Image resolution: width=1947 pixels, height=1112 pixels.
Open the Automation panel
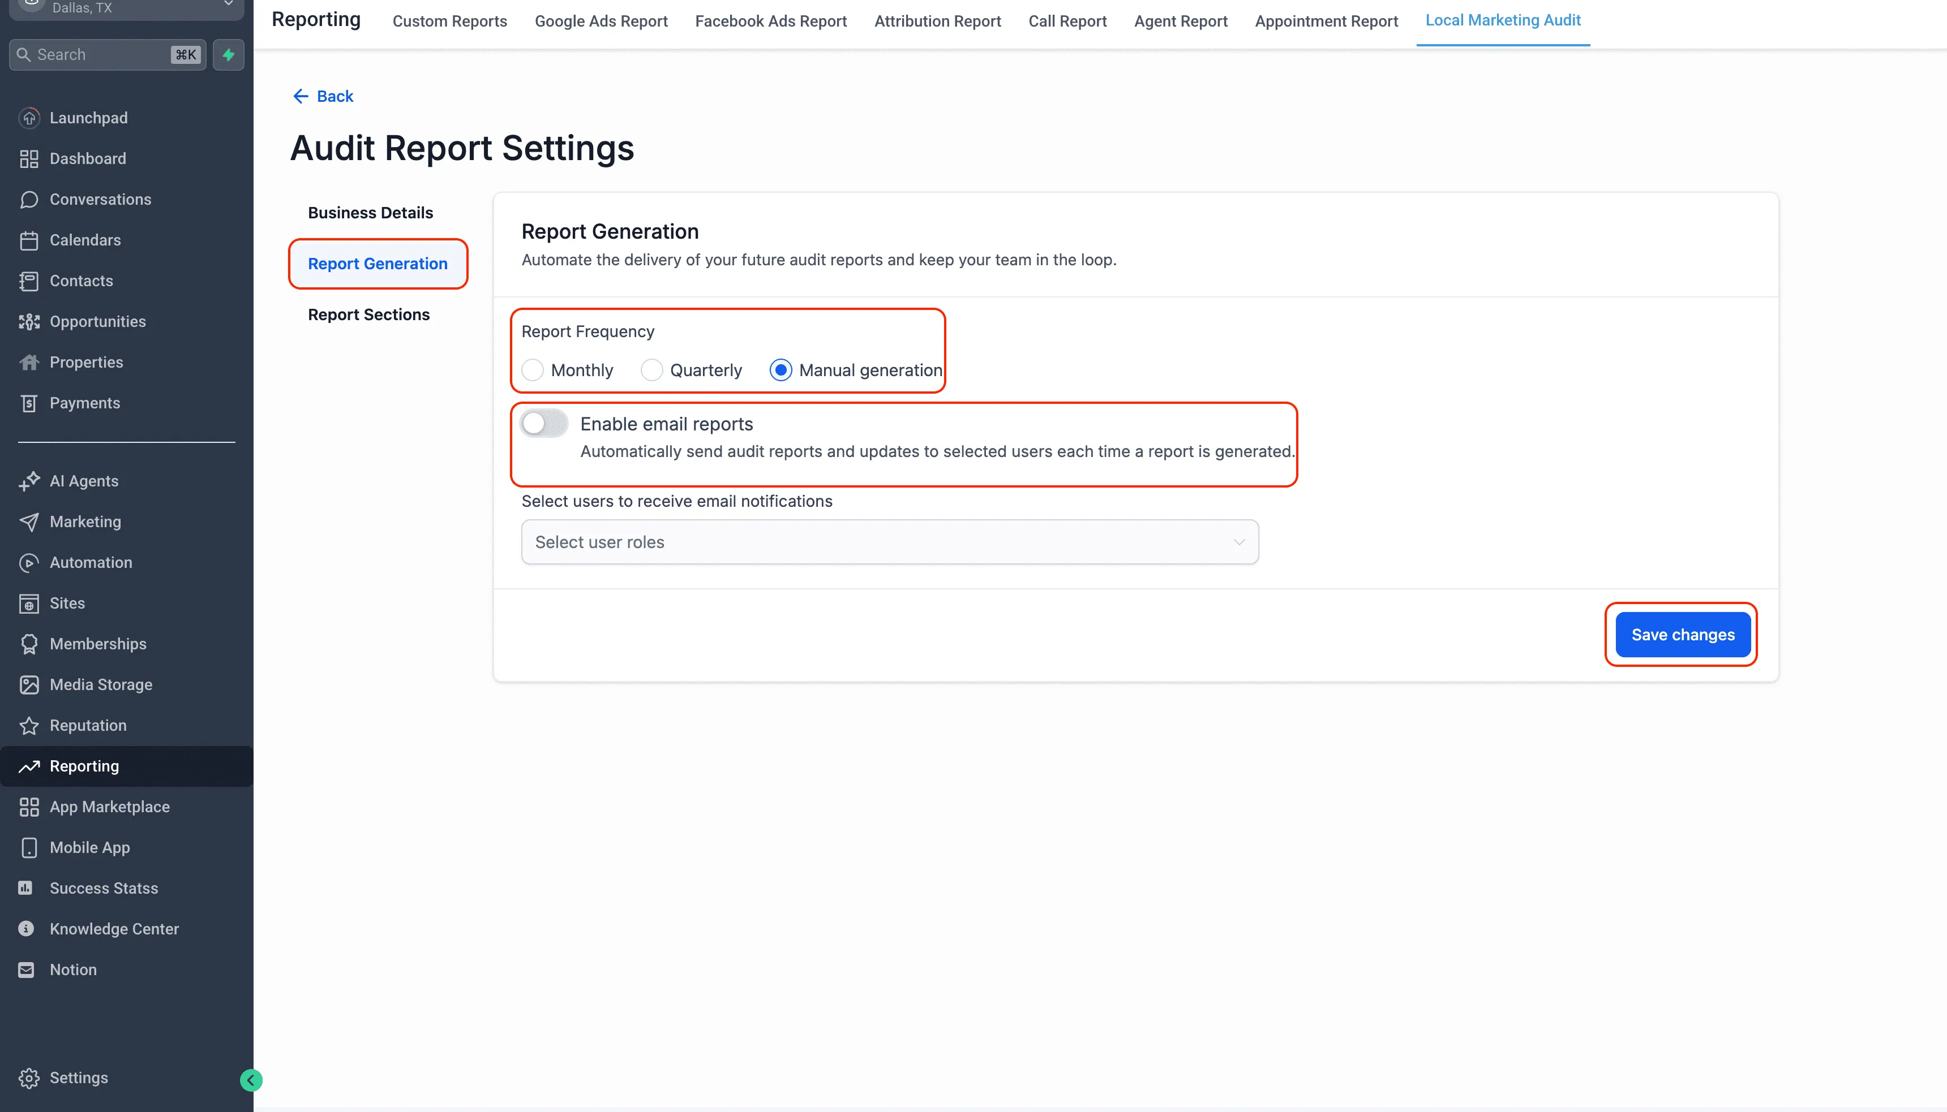91,562
